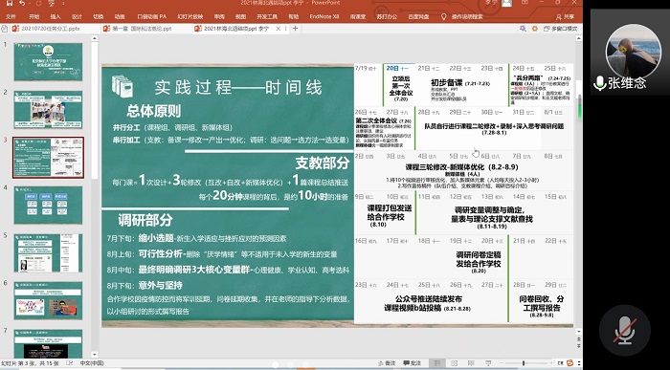Switch to Slide Sorter view
The width and height of the screenshot is (670, 370).
pyautogui.click(x=454, y=362)
